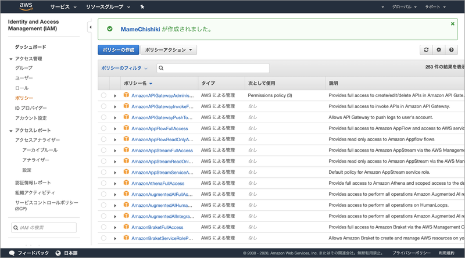The height and width of the screenshot is (258, 465).
Task: Open the サポート menu
Action: click(x=435, y=7)
